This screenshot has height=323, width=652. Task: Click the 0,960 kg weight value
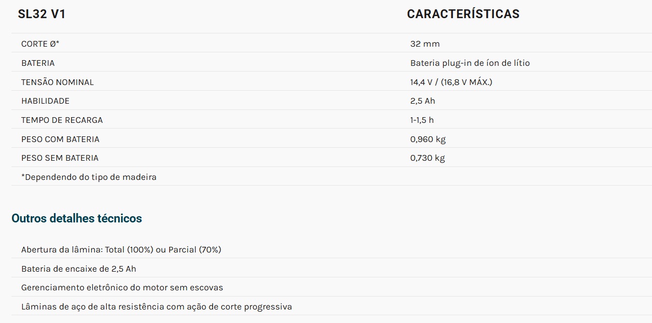(x=428, y=139)
